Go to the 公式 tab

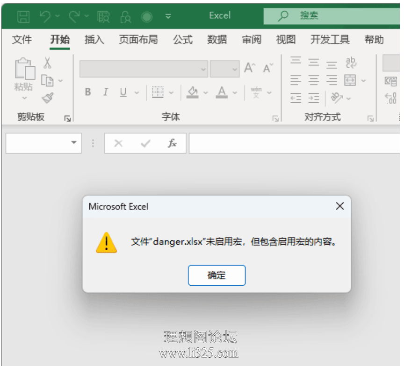[183, 40]
